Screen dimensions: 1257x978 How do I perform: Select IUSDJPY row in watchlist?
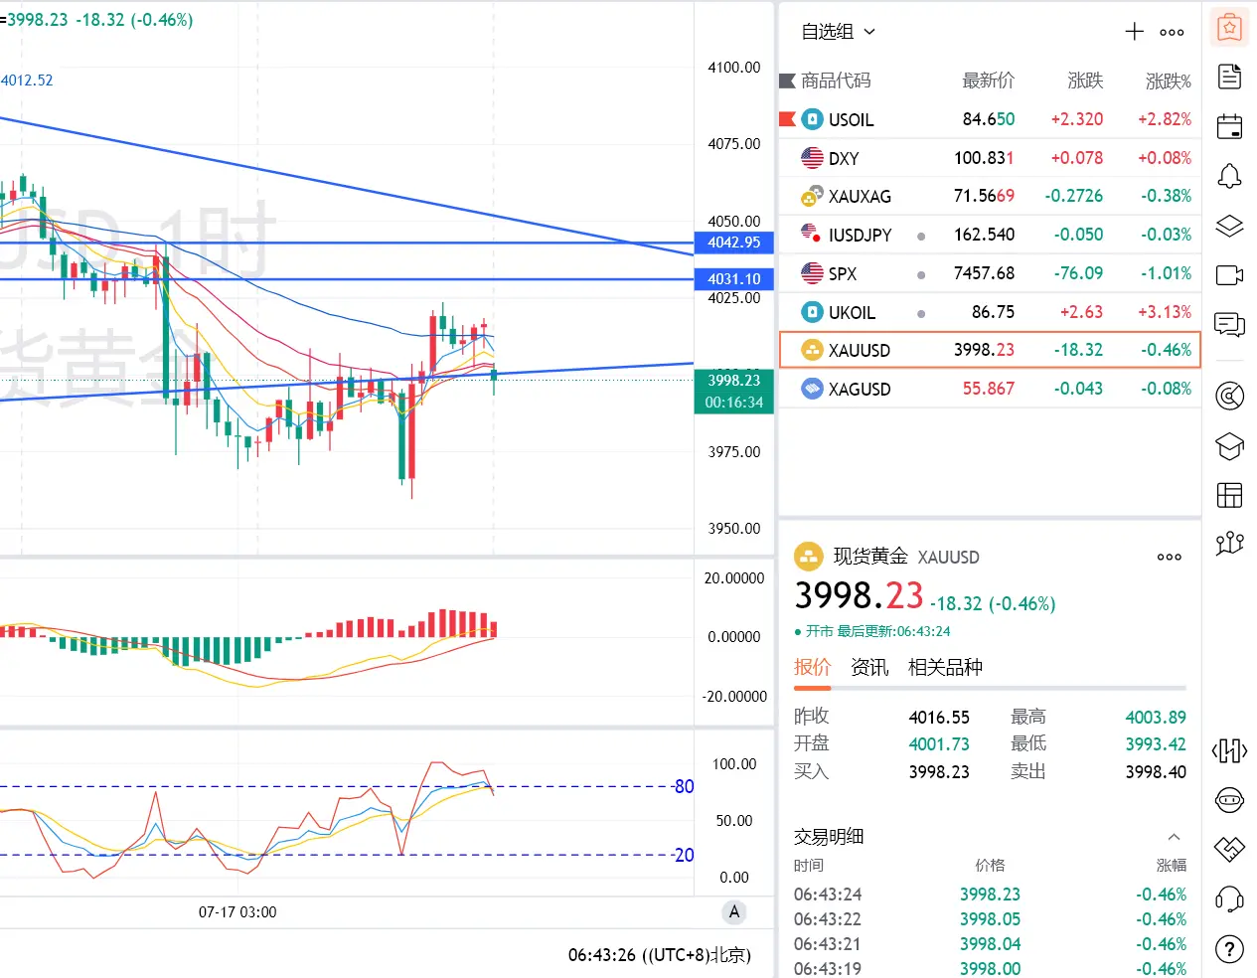point(990,235)
